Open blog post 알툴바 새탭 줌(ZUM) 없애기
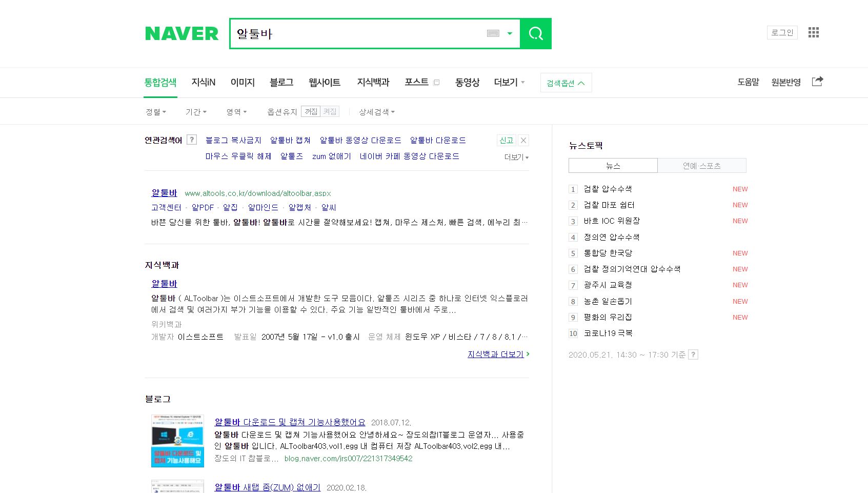The height and width of the screenshot is (493, 868). pos(268,487)
